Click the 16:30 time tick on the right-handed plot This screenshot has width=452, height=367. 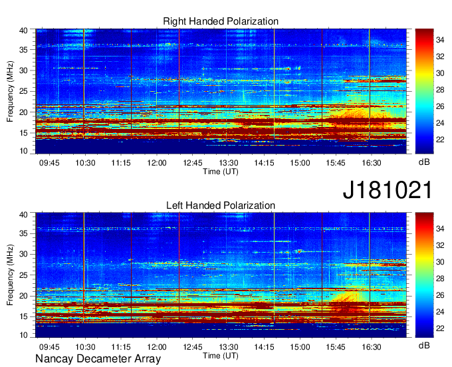point(372,163)
